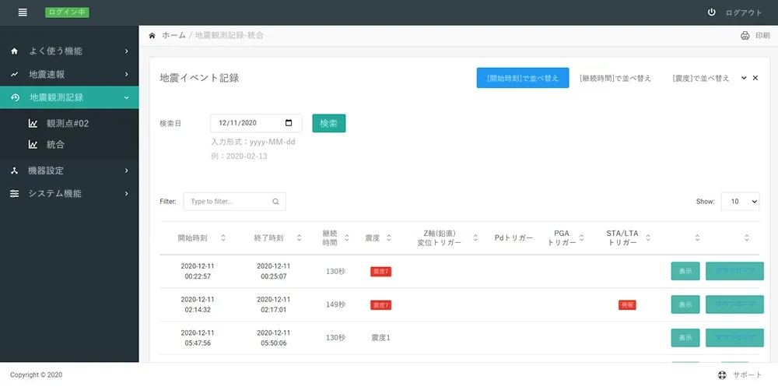
Task: Expand the 機器設定 chevron
Action: [x=127, y=171]
